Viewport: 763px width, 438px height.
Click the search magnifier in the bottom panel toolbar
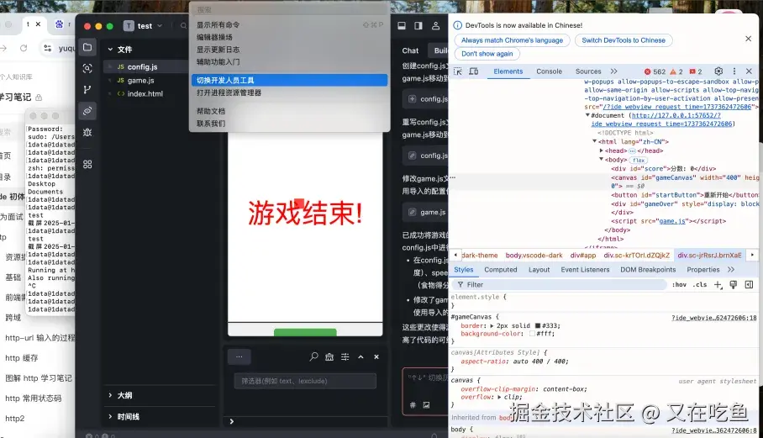click(x=314, y=356)
